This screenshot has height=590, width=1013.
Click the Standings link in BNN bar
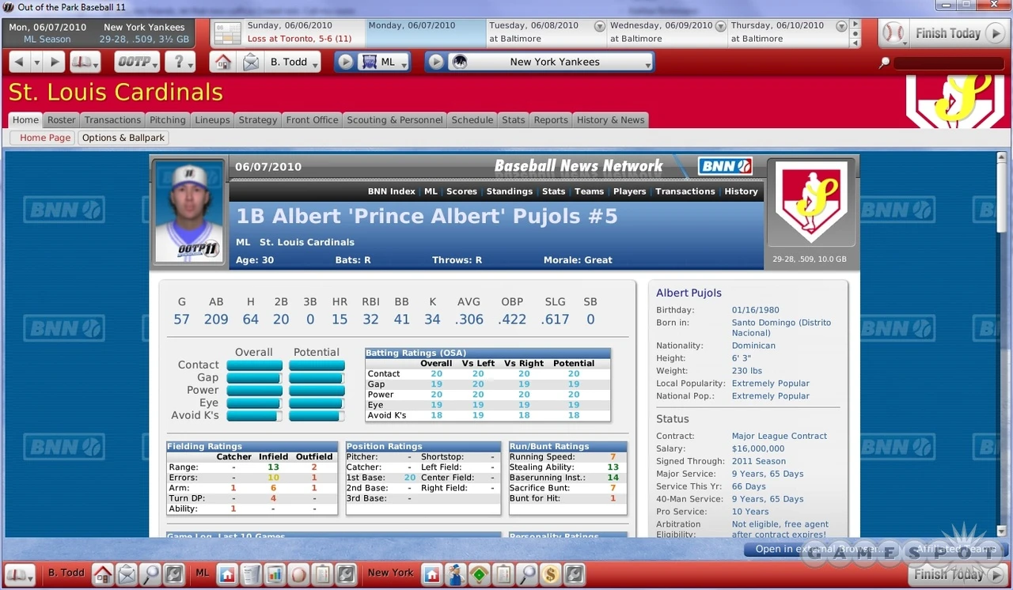[509, 191]
